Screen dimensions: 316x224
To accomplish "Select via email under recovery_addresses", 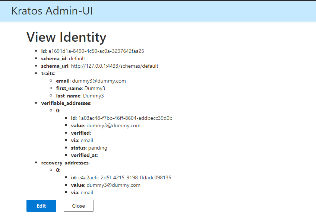I will coord(82,193).
